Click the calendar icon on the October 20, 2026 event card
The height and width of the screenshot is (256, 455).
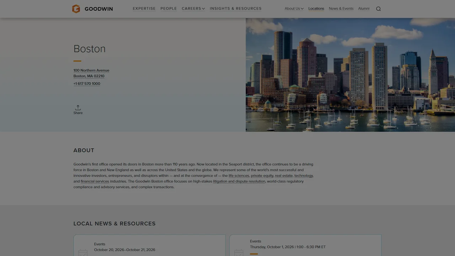click(x=83, y=253)
